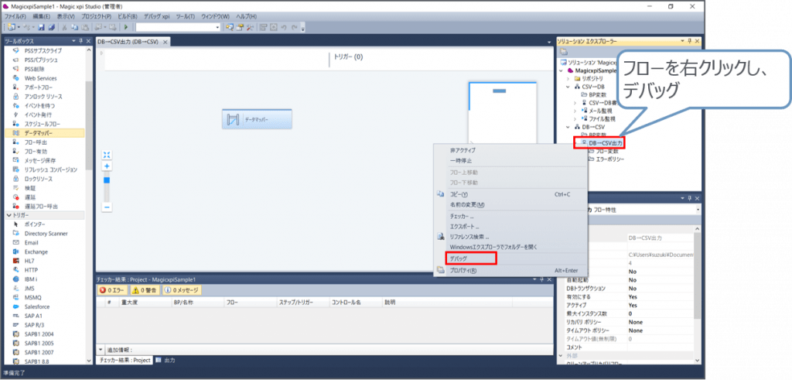The image size is (792, 380).
Task: Click the zoom-in plus button on canvas
Action: tap(107, 166)
